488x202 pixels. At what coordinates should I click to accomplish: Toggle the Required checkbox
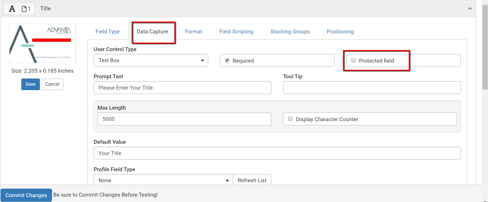coord(227,60)
